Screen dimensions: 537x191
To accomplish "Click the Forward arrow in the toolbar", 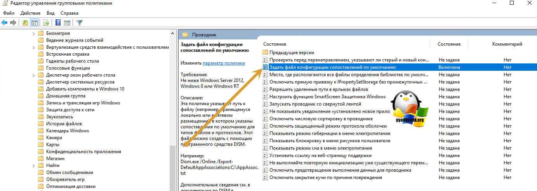I will point(13,23).
